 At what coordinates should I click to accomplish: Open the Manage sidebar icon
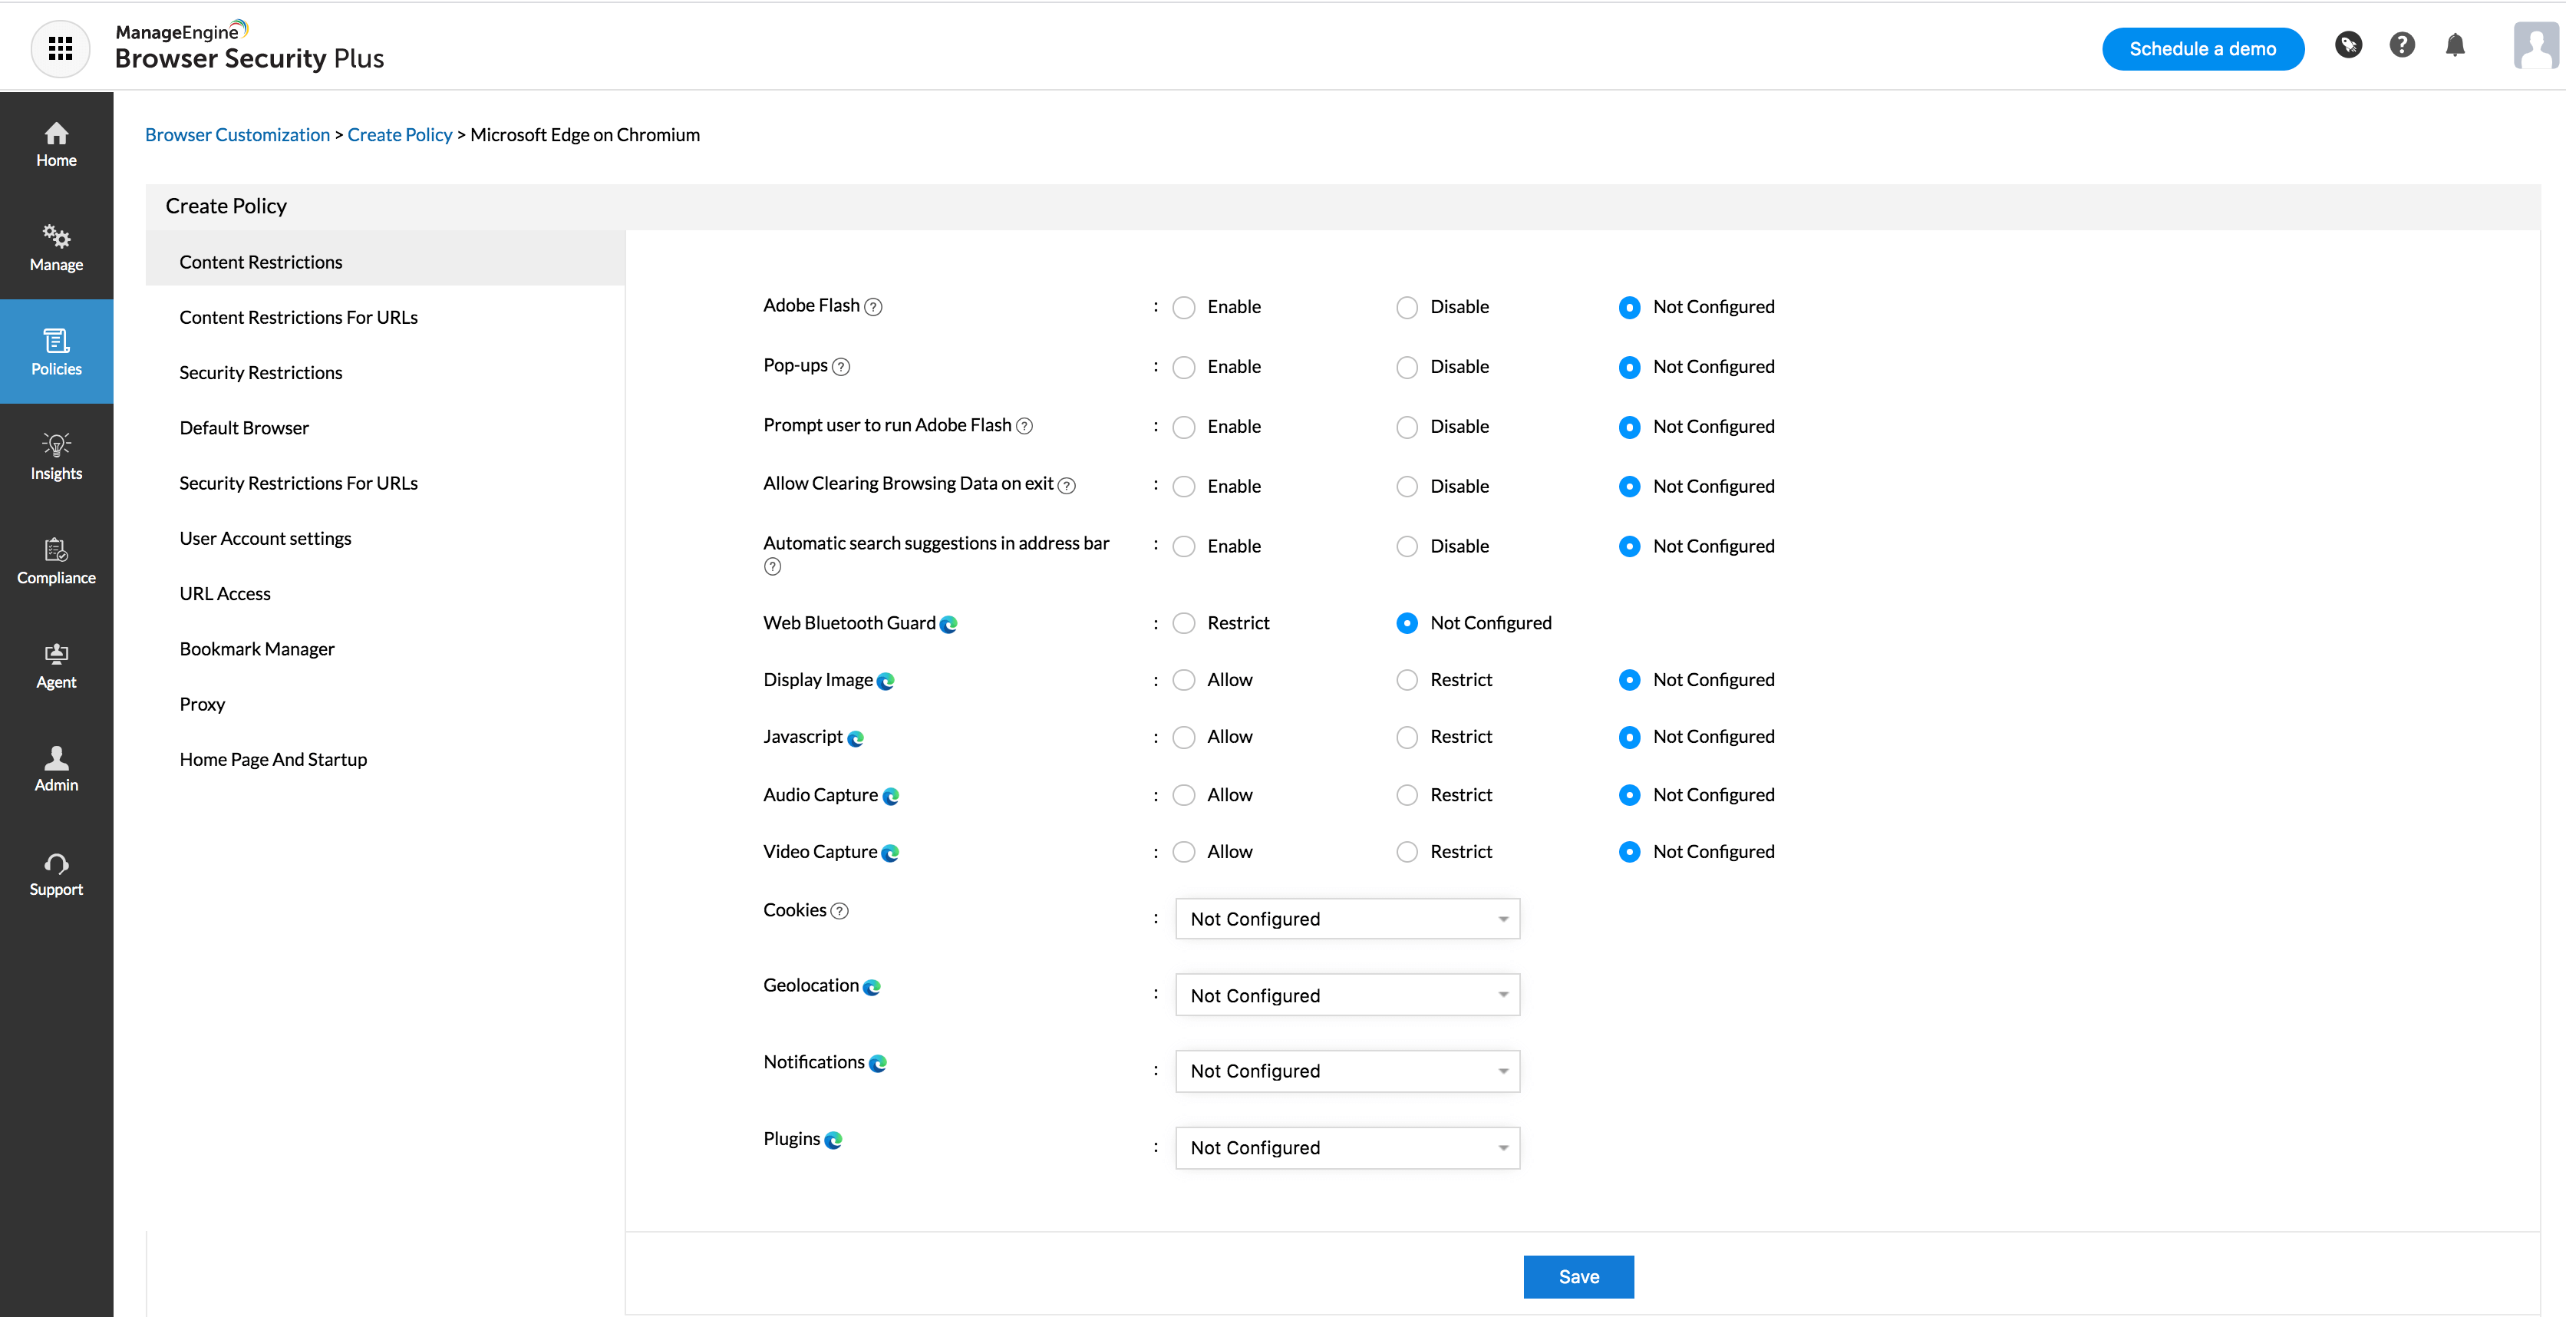click(57, 248)
